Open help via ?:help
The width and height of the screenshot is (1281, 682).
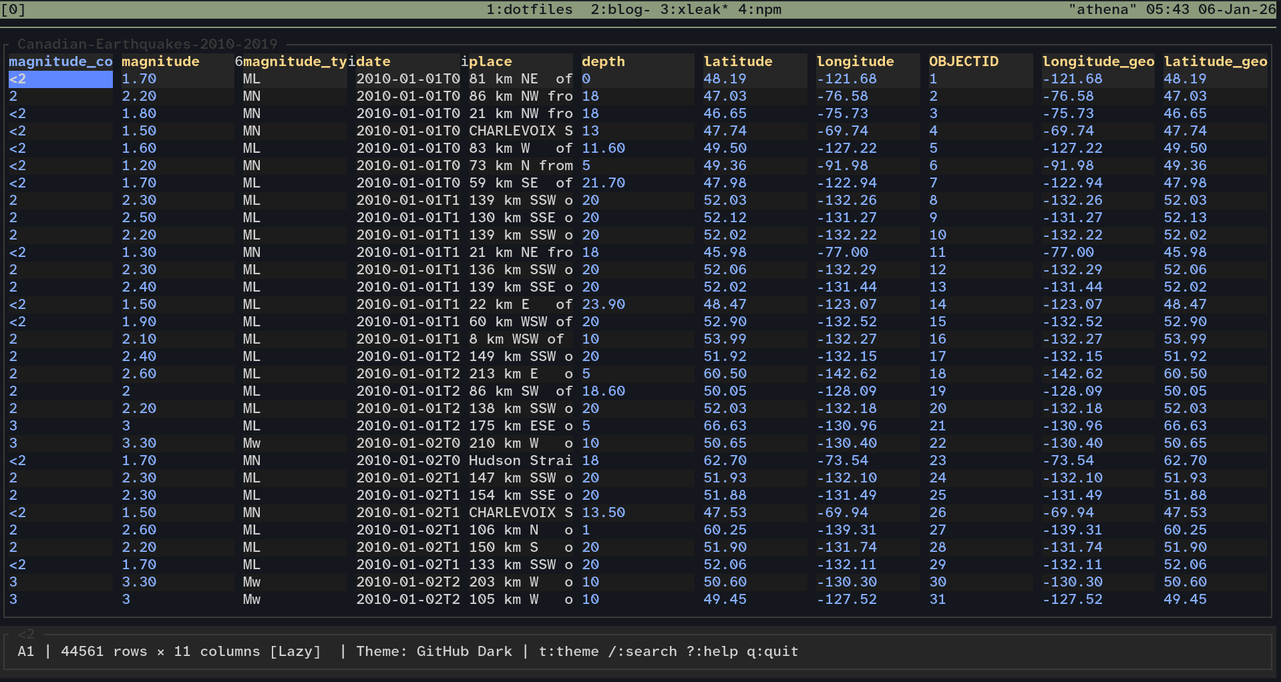(710, 651)
